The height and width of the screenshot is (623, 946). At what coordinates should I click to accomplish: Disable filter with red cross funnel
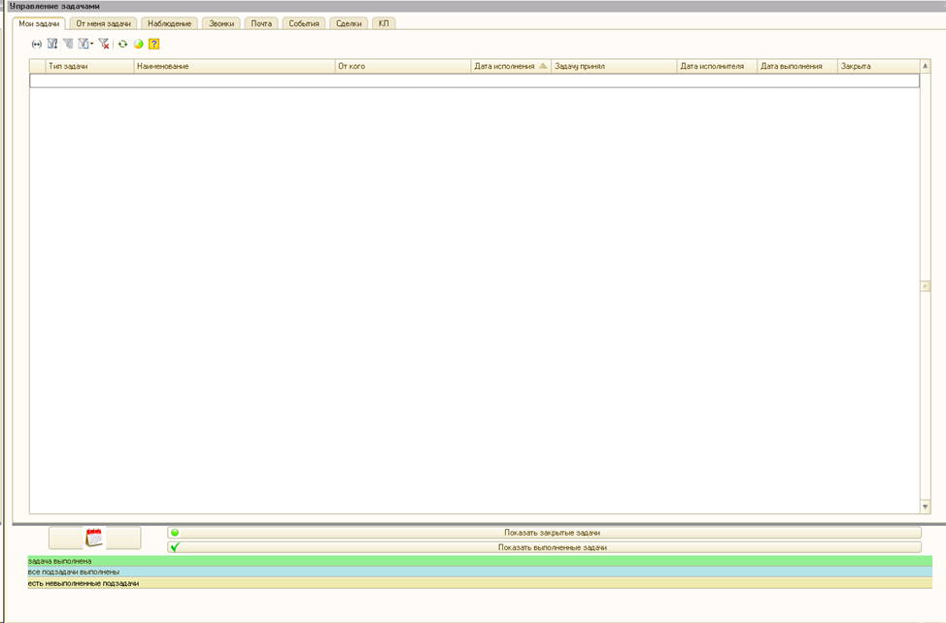(x=104, y=44)
